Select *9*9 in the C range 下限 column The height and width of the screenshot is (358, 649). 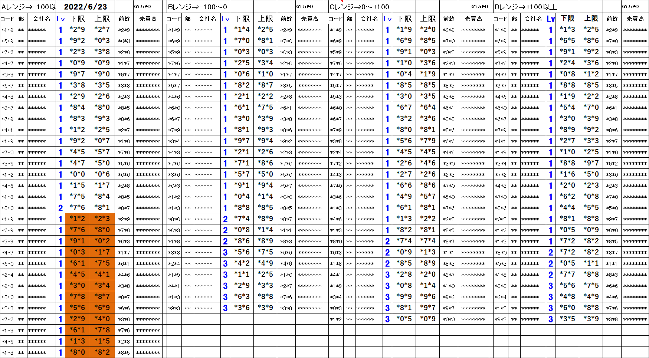tap(404, 297)
